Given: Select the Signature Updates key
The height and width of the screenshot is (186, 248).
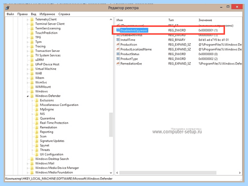Looking at the screenshot, I should tap(52, 141).
